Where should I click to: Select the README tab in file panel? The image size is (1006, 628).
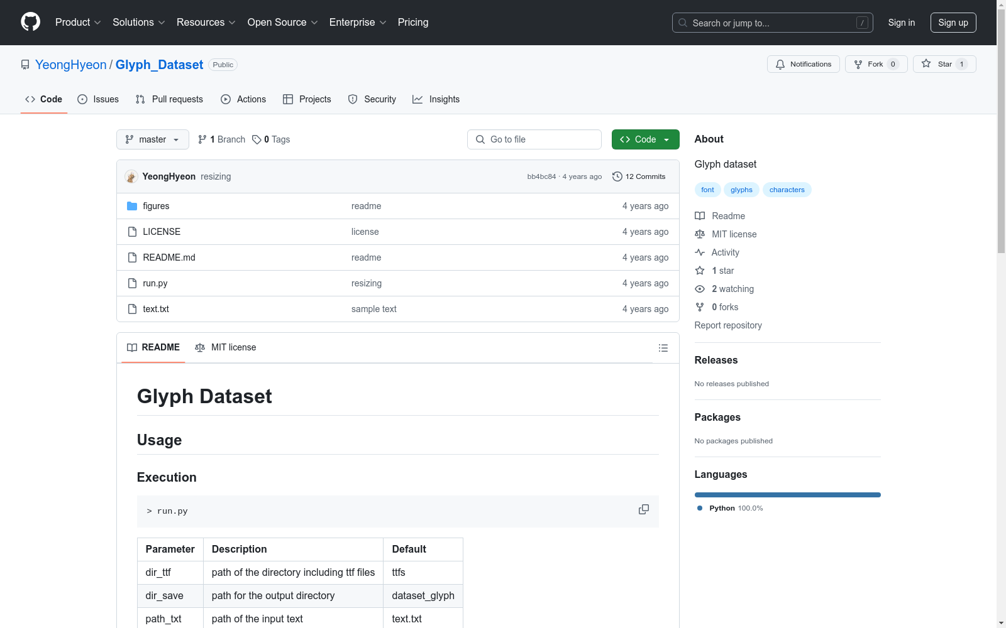pyautogui.click(x=153, y=347)
